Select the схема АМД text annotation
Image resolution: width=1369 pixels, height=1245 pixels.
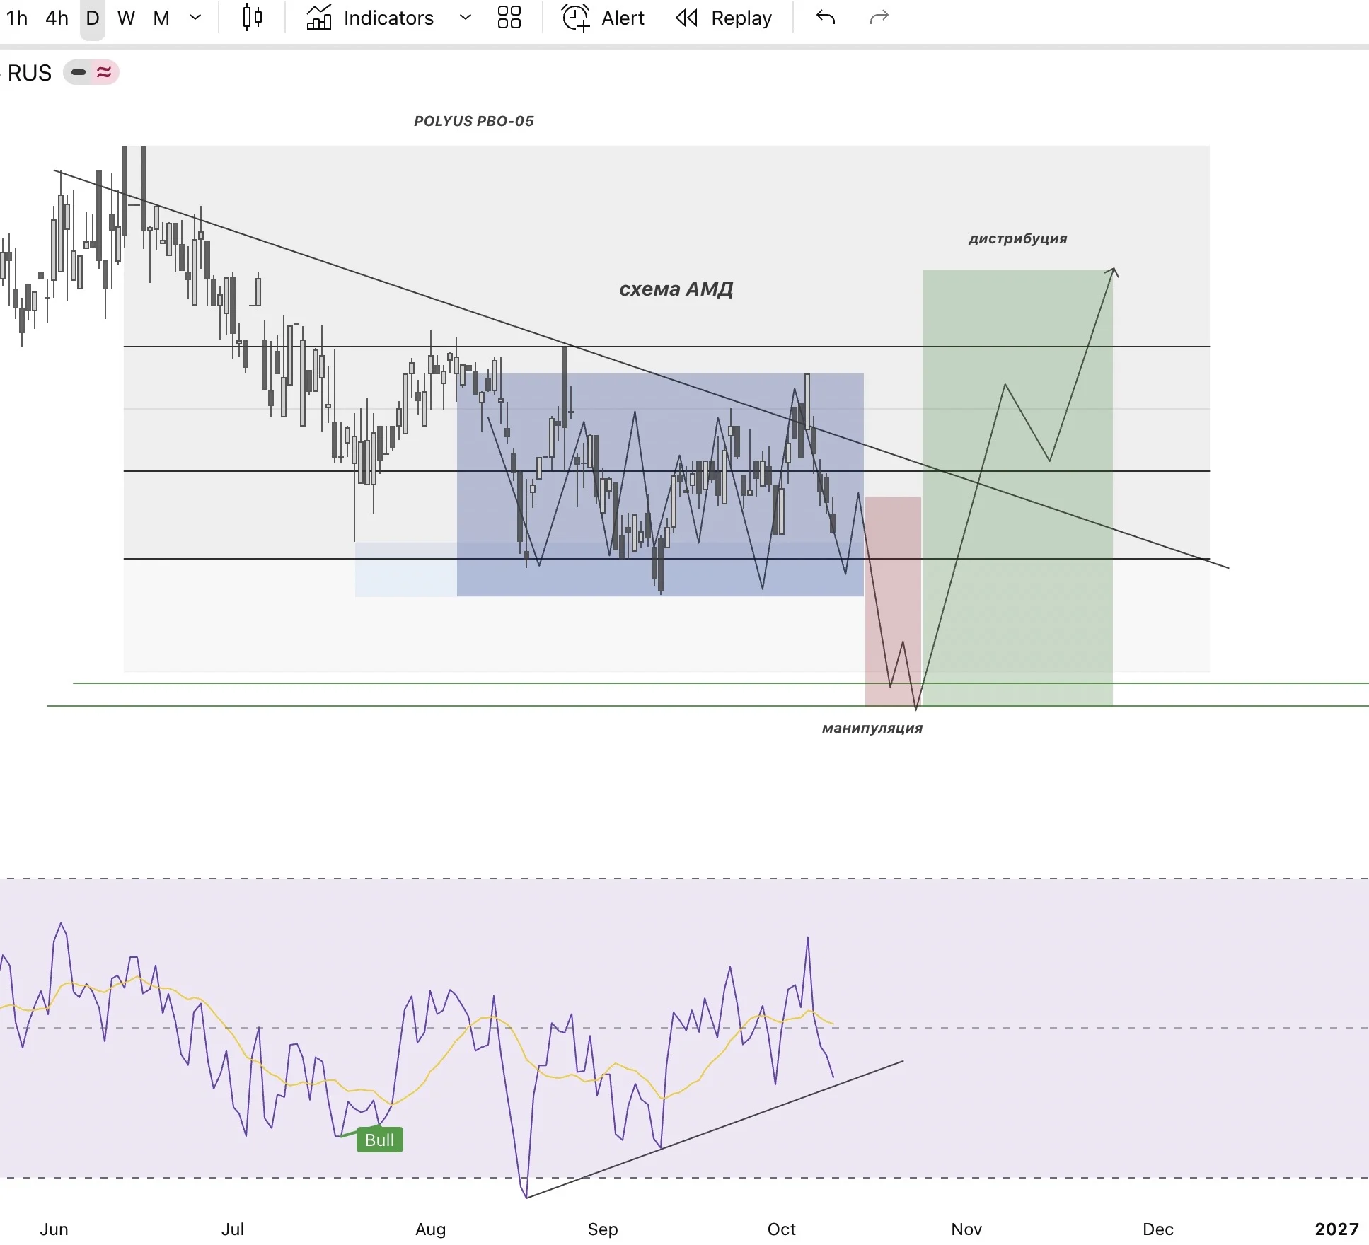tap(676, 289)
